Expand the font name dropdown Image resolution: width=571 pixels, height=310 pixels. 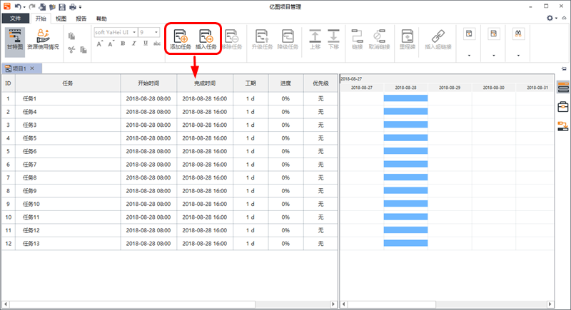(133, 32)
